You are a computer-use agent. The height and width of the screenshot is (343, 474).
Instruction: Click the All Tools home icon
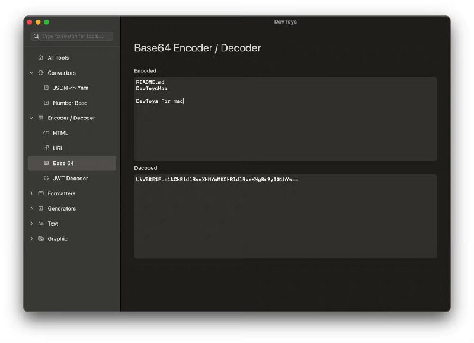click(x=41, y=57)
